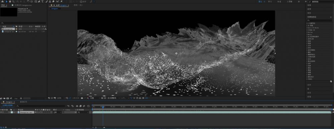This screenshot has height=129, width=334.
Task: Open the 效果和预设 panel menu icon
Action: [331, 17]
